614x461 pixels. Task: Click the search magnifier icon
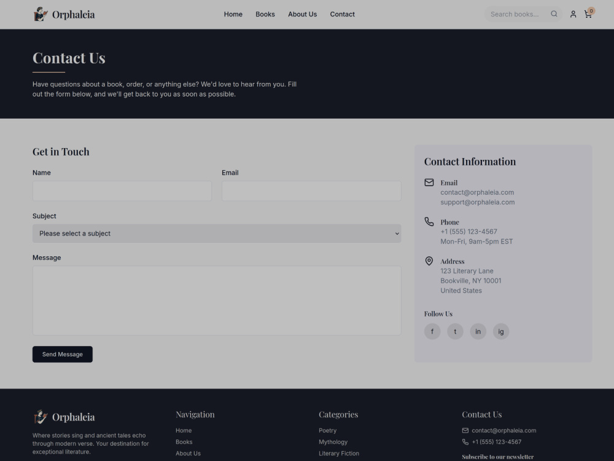(554, 14)
